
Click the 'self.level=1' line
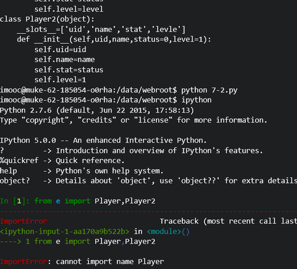click(60, 80)
